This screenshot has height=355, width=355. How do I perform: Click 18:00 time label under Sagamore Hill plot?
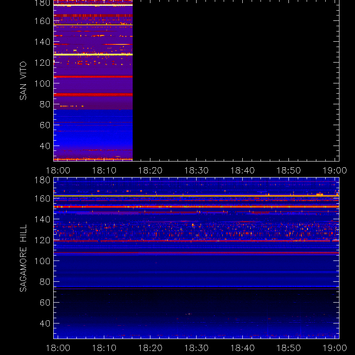coord(58,348)
